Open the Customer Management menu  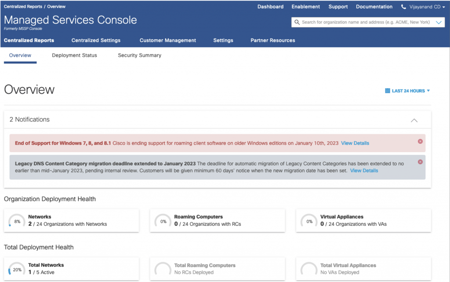(x=168, y=40)
